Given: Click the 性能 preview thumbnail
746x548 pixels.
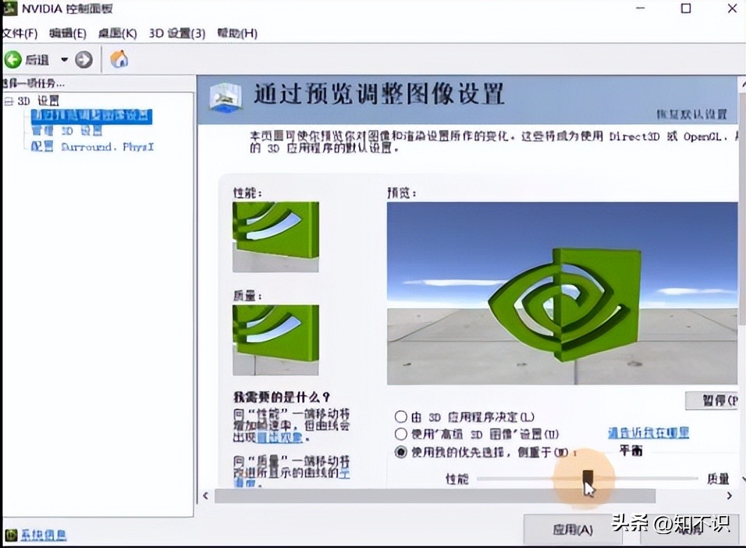Looking at the screenshot, I should (x=275, y=235).
